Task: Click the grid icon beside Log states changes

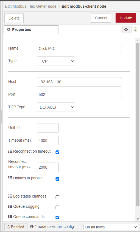Action: (x=10, y=196)
